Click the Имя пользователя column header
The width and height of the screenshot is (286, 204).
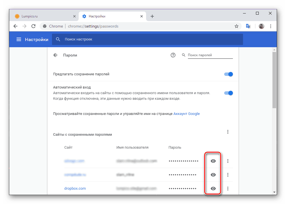[132, 148]
